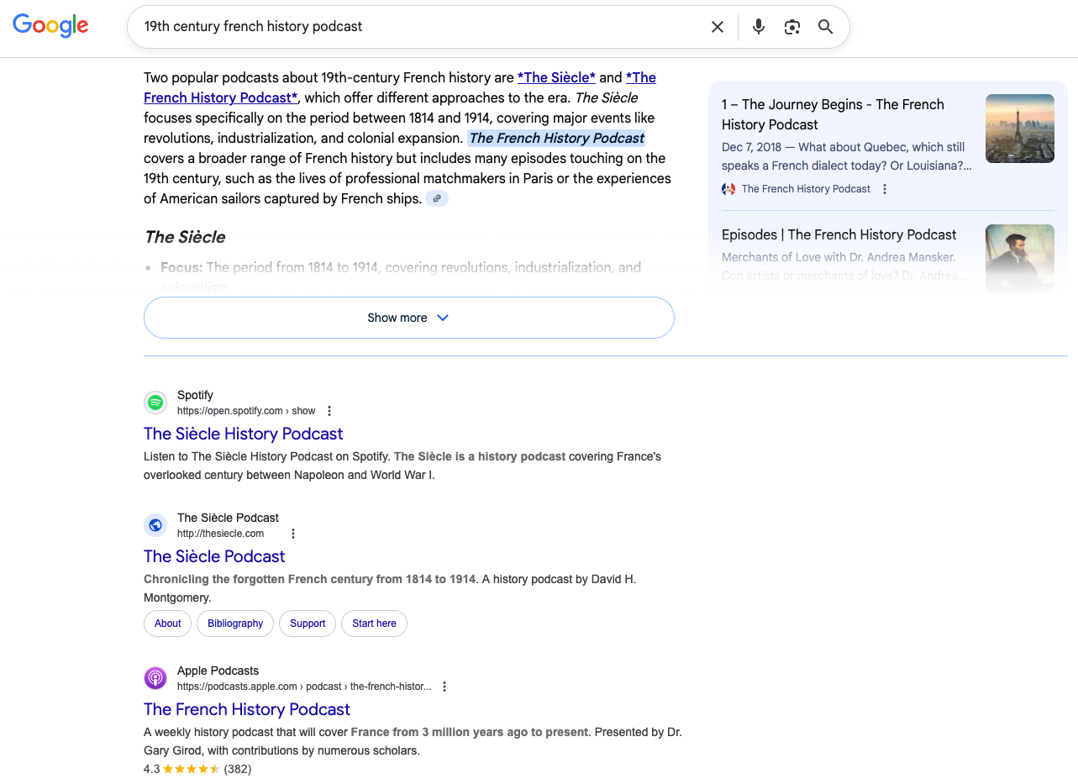This screenshot has width=1078, height=784.
Task: Select the Support sitelink chip
Action: point(308,624)
